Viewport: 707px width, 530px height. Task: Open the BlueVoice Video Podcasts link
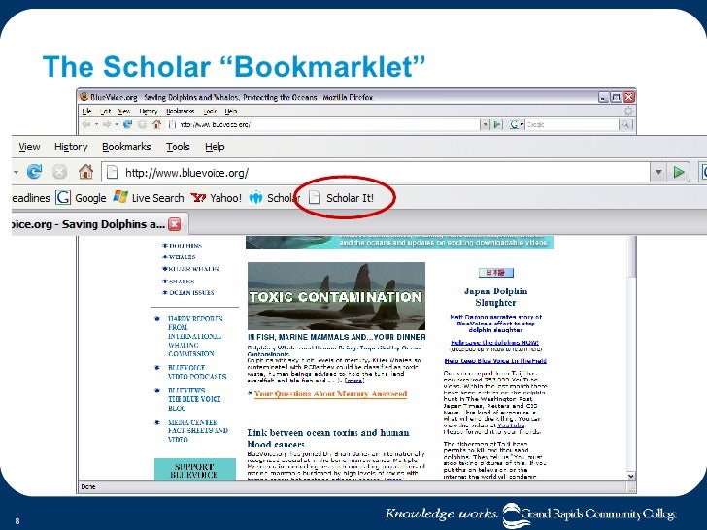click(197, 372)
